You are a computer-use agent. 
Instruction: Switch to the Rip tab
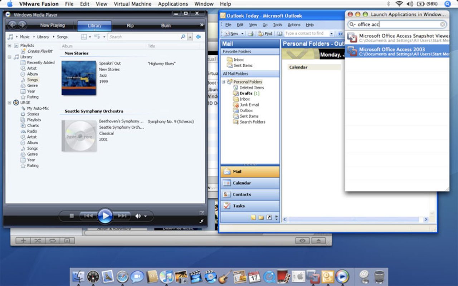click(130, 26)
